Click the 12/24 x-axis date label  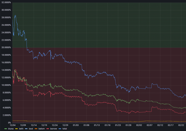point(54,125)
